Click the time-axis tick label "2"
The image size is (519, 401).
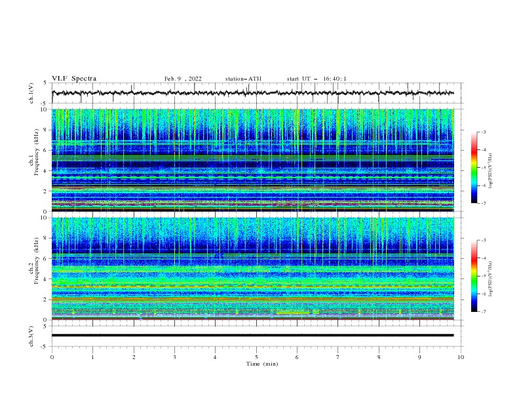click(x=134, y=357)
